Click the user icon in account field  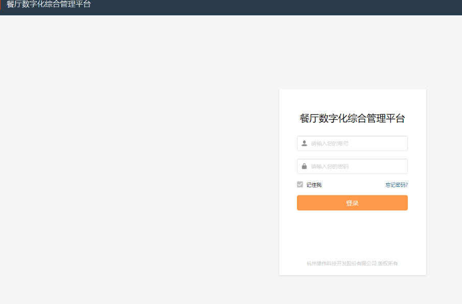[304, 143]
